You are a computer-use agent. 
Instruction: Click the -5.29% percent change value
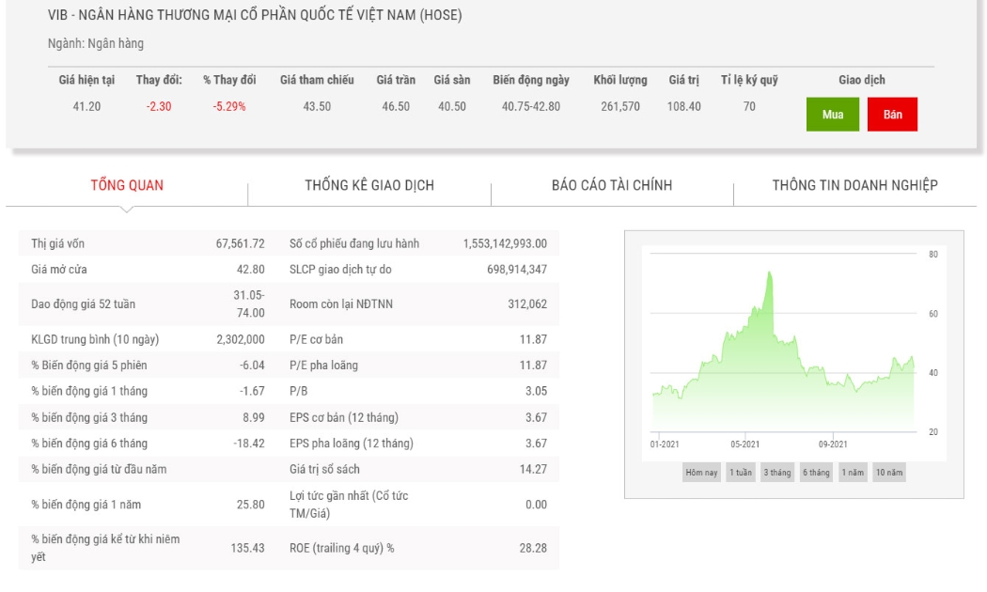pyautogui.click(x=229, y=106)
